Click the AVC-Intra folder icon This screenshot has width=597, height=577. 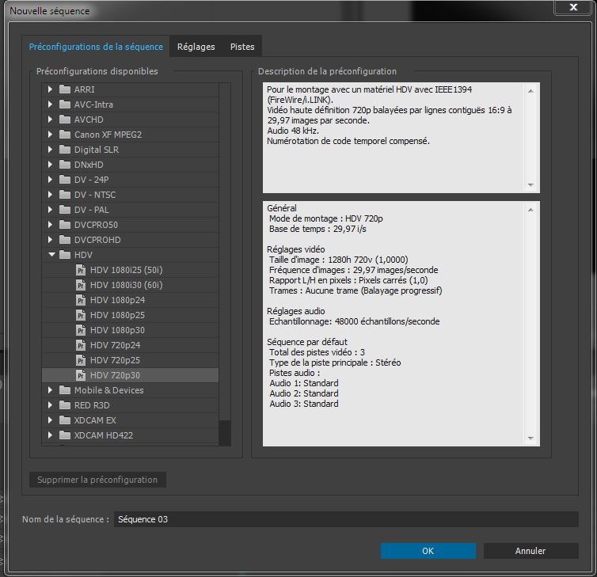click(65, 104)
